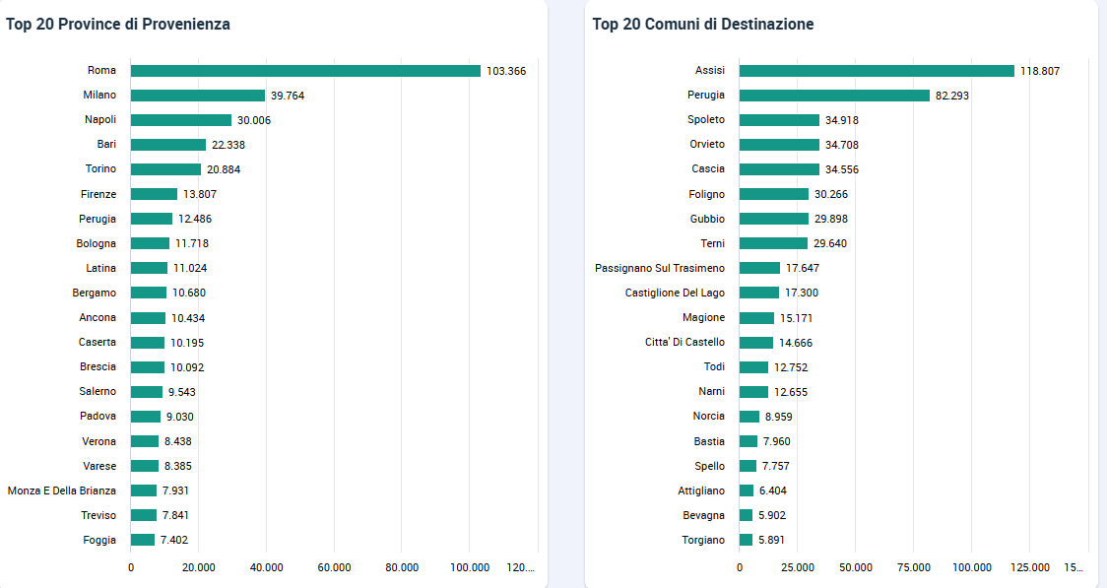The image size is (1107, 588).
Task: Select the Firenze province bar
Action: (x=154, y=194)
